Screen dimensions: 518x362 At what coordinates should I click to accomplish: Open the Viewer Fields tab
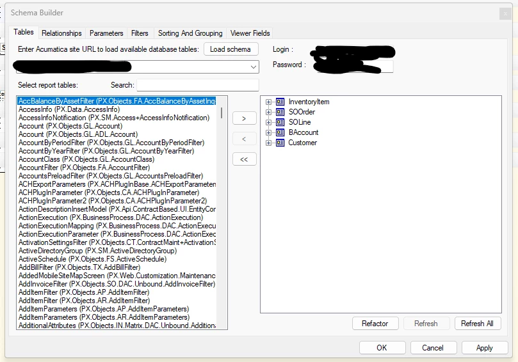(x=250, y=33)
